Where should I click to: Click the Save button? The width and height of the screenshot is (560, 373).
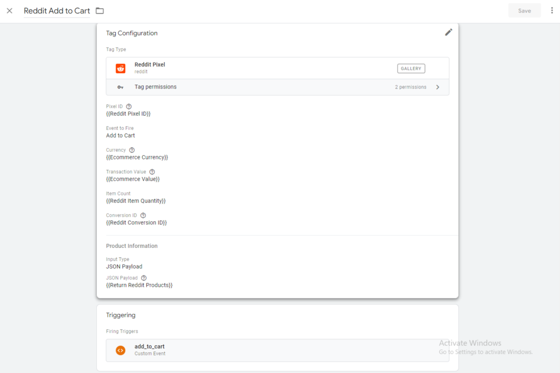(524, 11)
